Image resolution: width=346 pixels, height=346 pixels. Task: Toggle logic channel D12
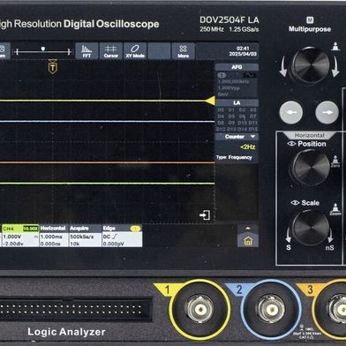(x=221, y=129)
